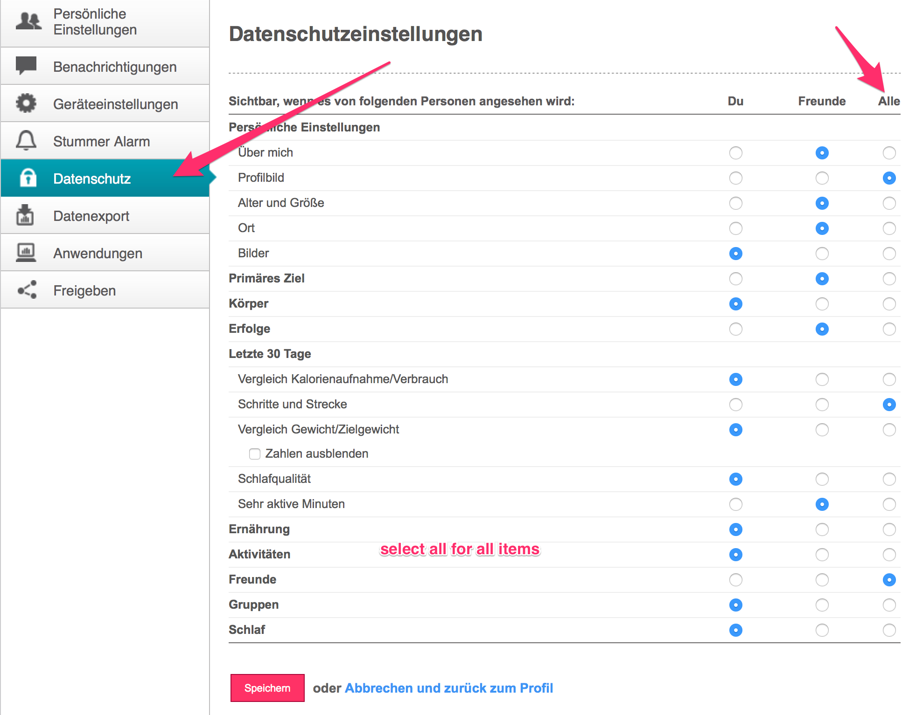Click the padlock Datenschutz icon

click(28, 178)
